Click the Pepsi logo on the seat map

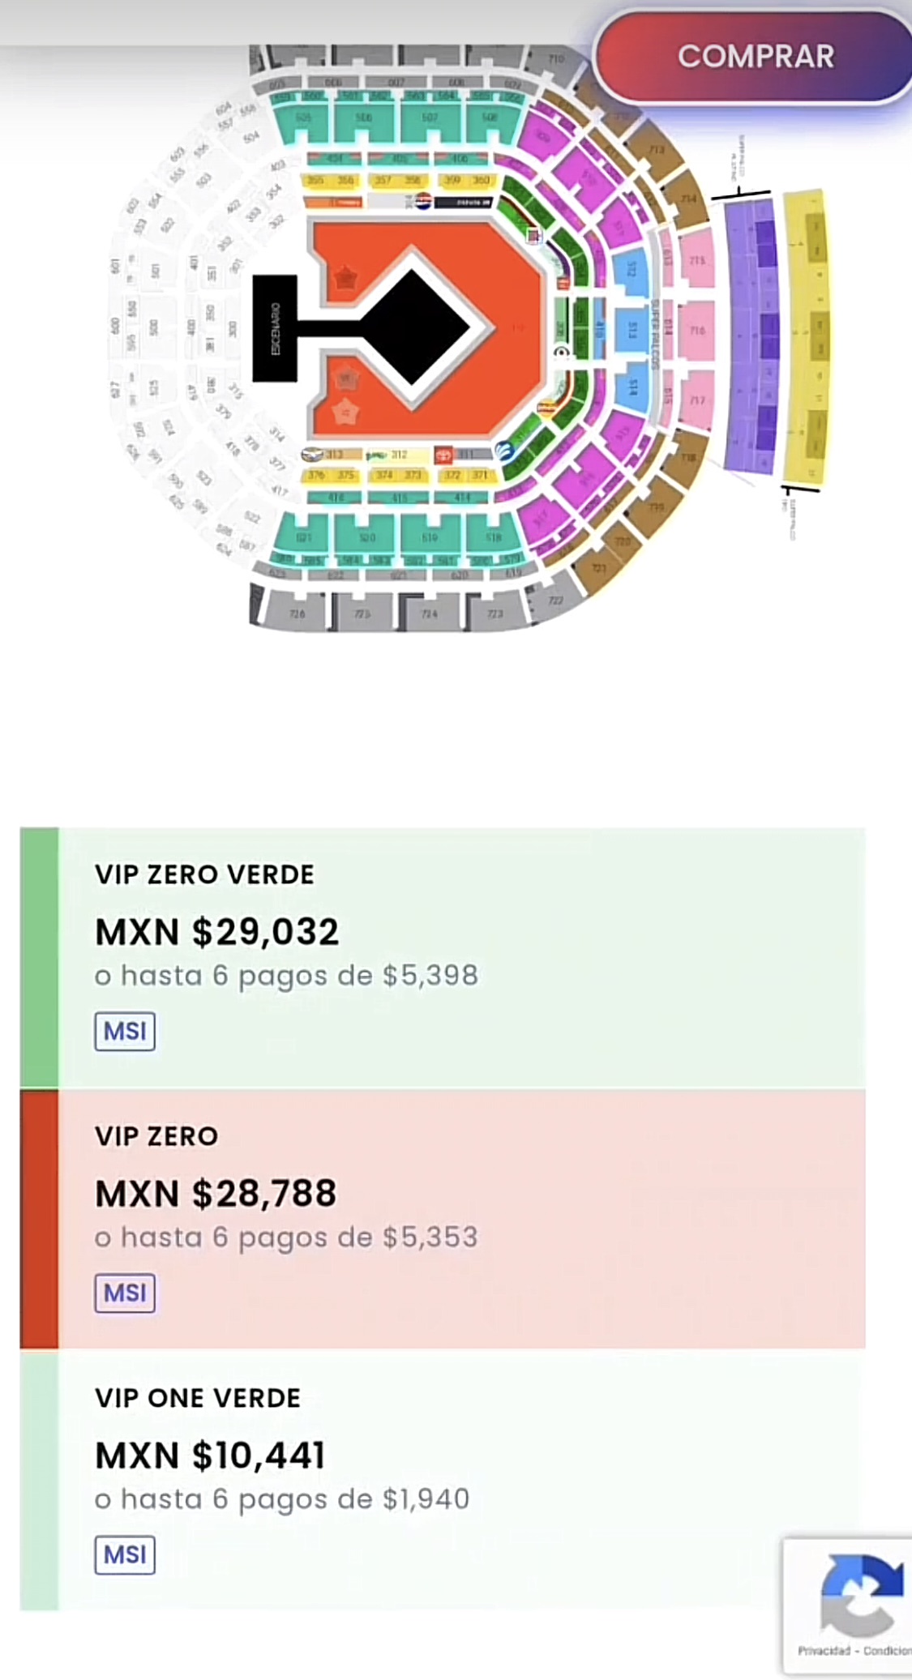[424, 200]
